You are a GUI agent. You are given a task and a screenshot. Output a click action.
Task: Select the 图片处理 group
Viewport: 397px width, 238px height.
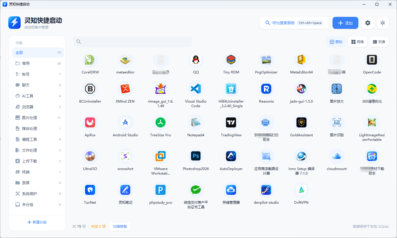[x=38, y=118]
